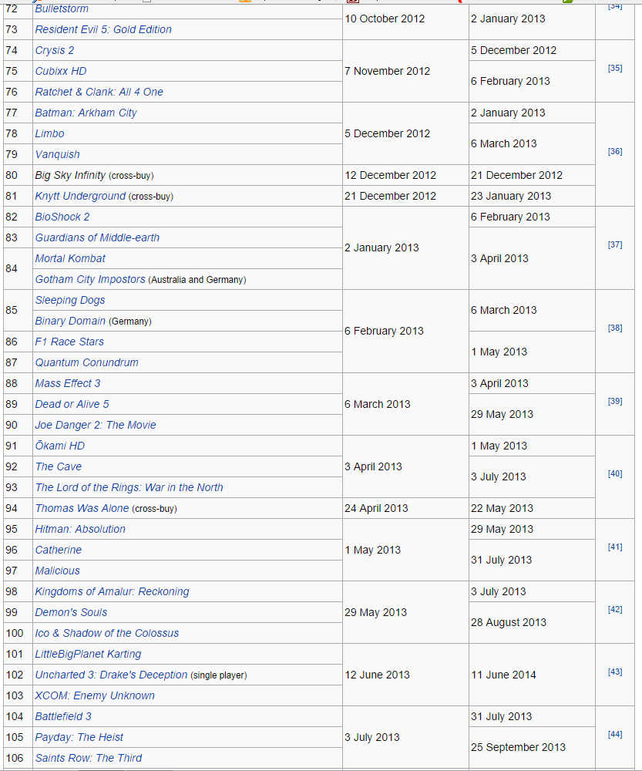Click the Dead or Alive 5 link
The width and height of the screenshot is (642, 771).
72,404
